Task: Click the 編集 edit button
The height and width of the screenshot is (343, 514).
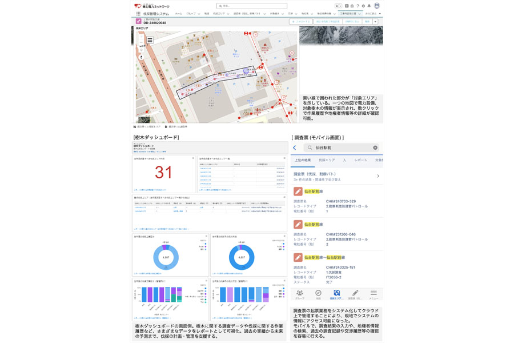Action: point(367,22)
